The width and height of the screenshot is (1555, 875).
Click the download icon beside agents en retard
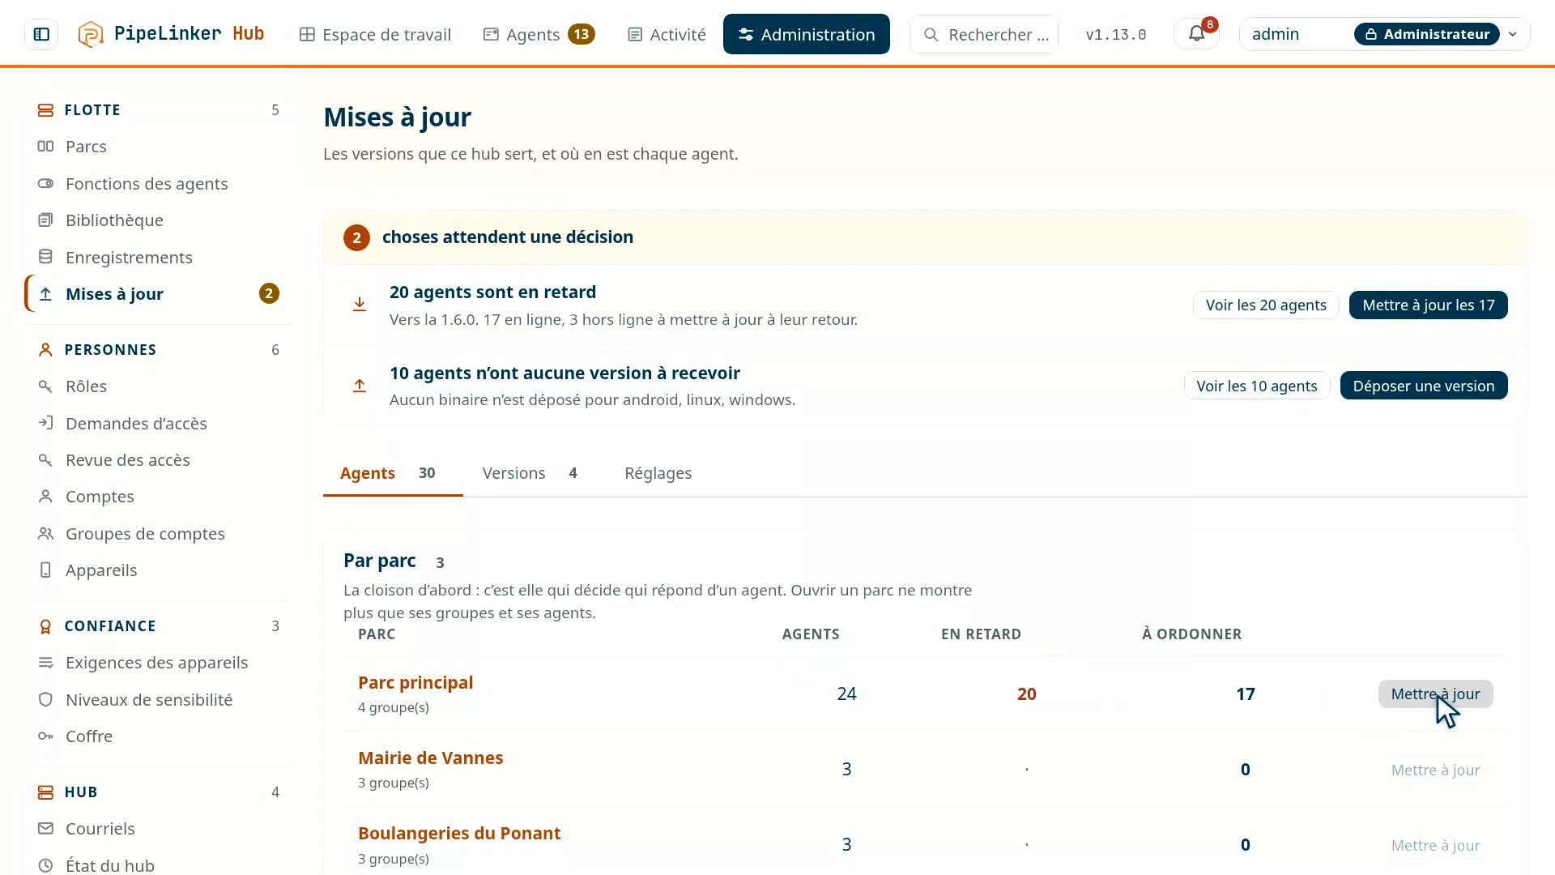(360, 305)
